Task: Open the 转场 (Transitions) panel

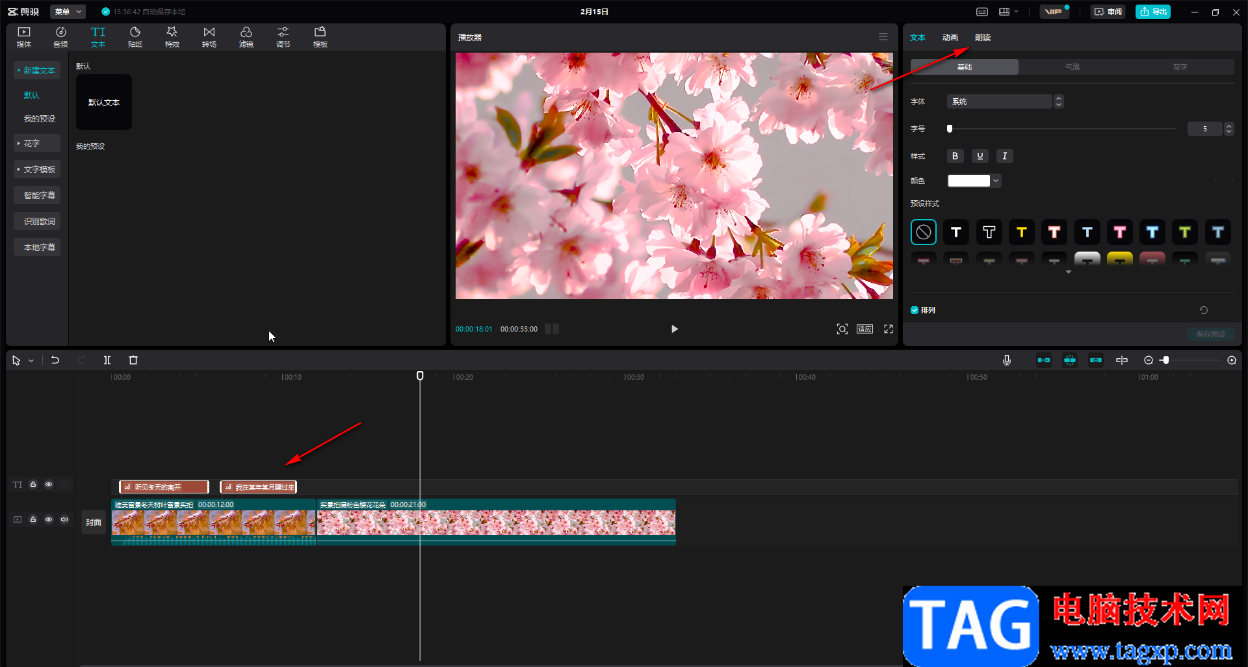Action: click(x=209, y=37)
